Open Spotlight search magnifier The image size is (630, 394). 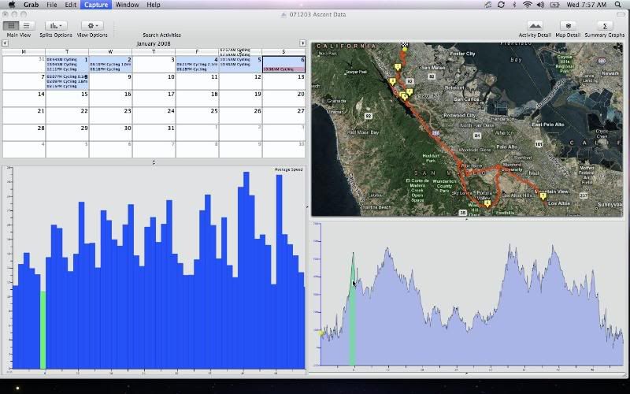tap(617, 5)
